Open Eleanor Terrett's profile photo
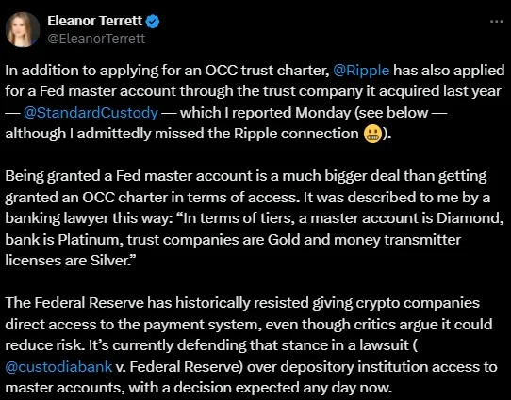Viewport: 511px width, 400px height. (x=23, y=29)
